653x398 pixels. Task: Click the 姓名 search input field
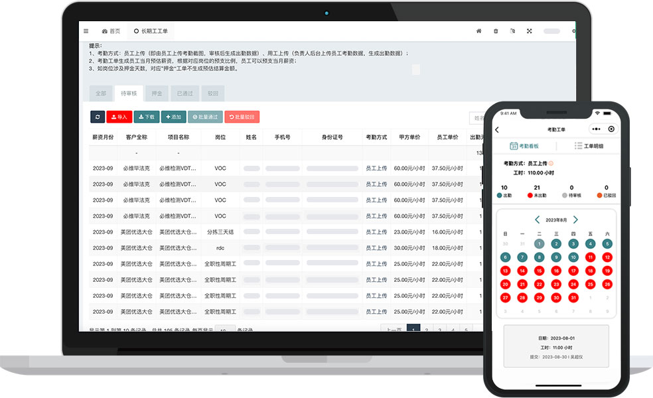[476, 118]
